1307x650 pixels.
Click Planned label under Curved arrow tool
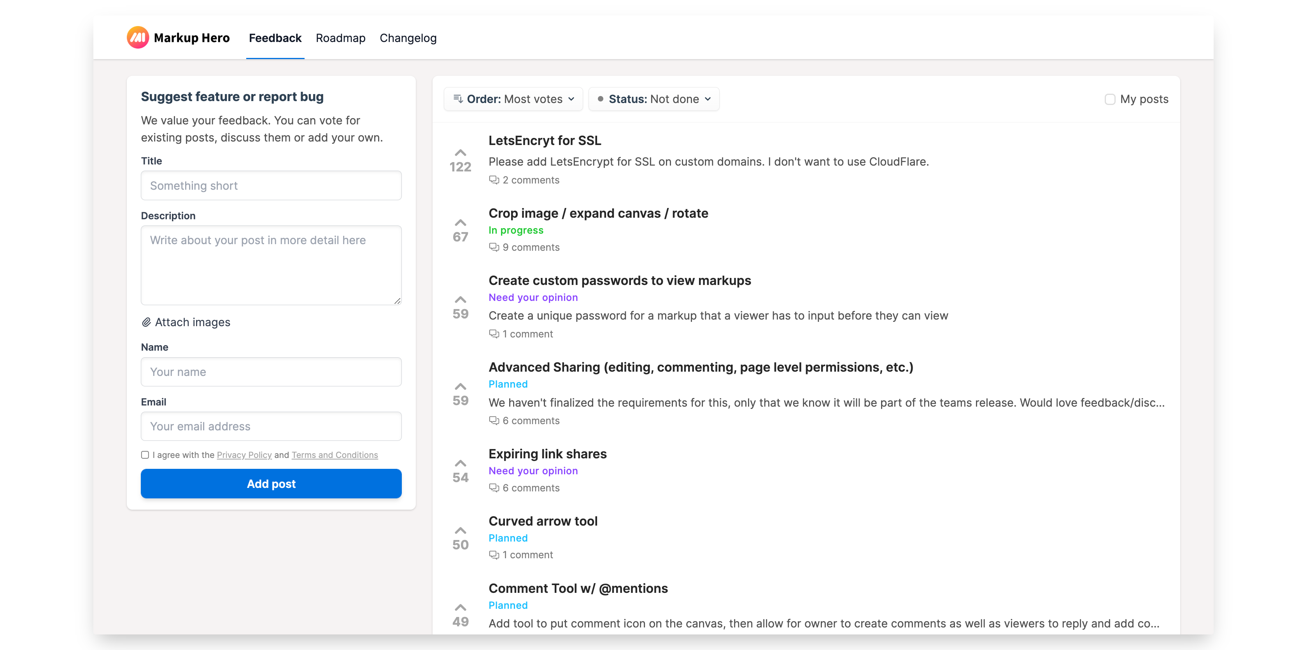508,538
